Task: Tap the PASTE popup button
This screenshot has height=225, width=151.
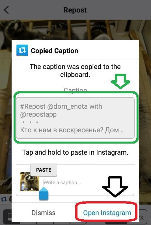Action: coord(44,170)
